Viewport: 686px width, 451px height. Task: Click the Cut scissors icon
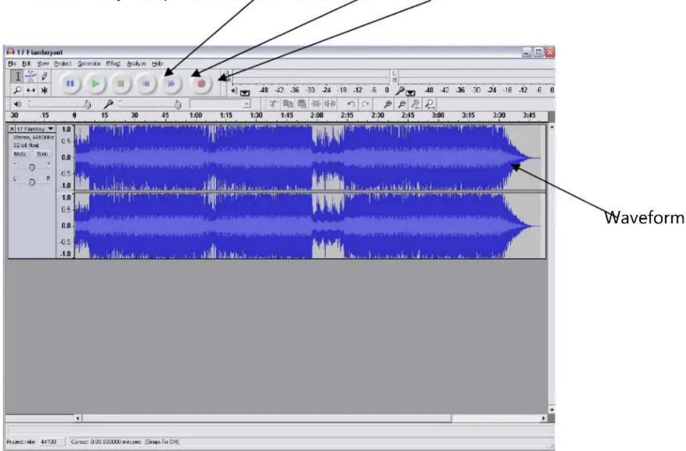[x=273, y=104]
